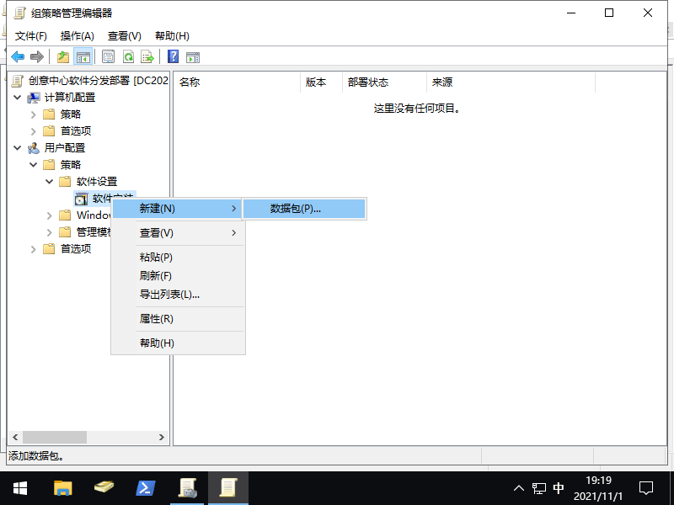
Task: Click the network tray icon
Action: tap(539, 488)
